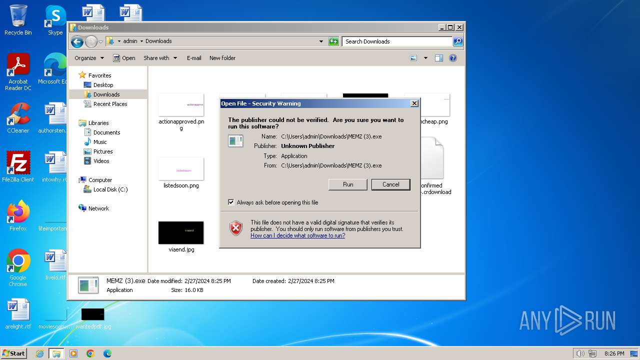Open the Organize dropdown menu
Image resolution: width=640 pixels, height=360 pixels.
(x=89, y=58)
